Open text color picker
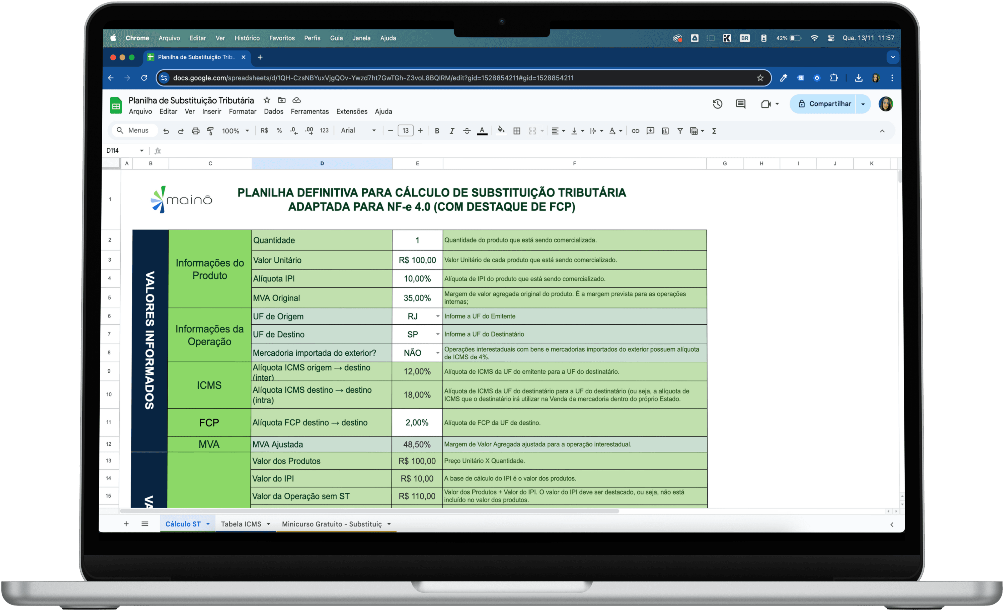This screenshot has height=610, width=1003. pos(482,131)
